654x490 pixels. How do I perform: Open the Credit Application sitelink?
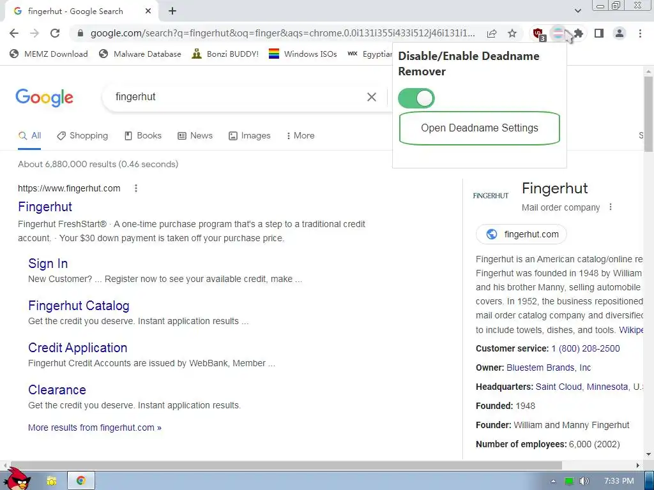click(x=77, y=348)
